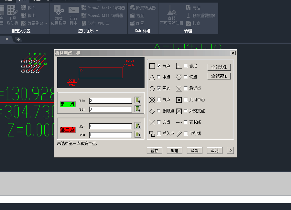Enable the 象限点 quadrant snap checkbox
The image size is (291, 210).
(159, 111)
